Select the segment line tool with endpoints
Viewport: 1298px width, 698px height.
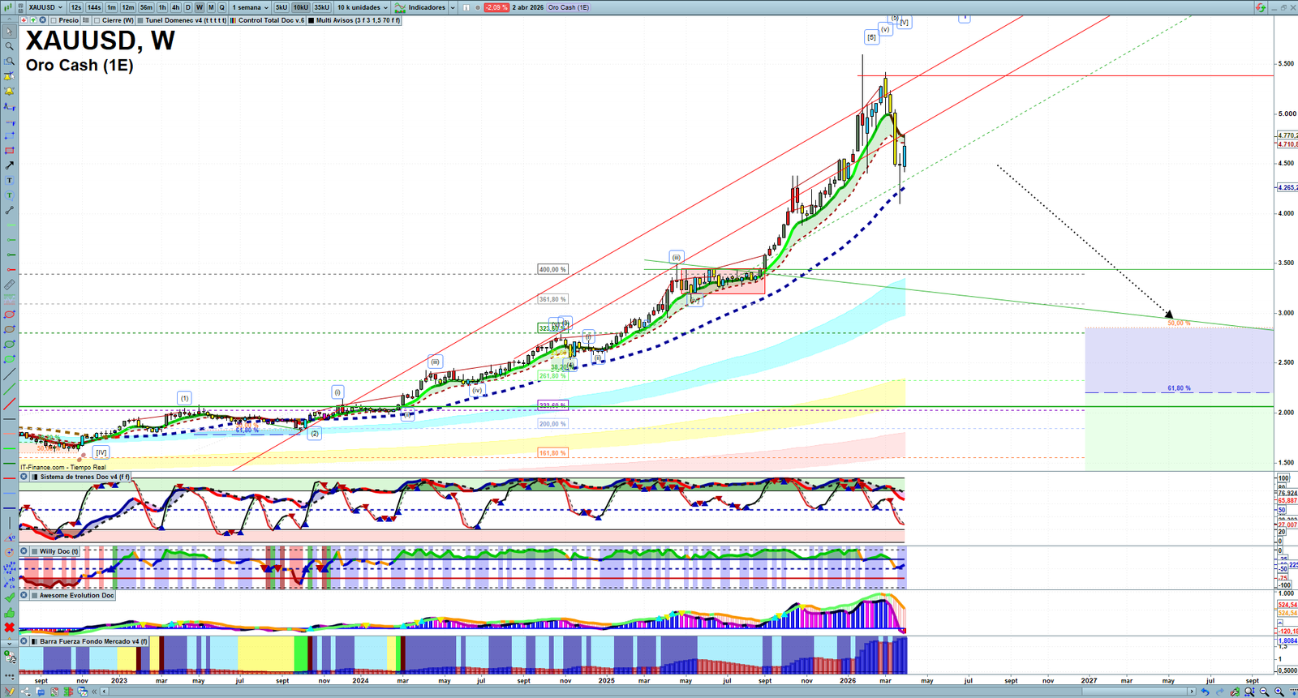(10, 210)
